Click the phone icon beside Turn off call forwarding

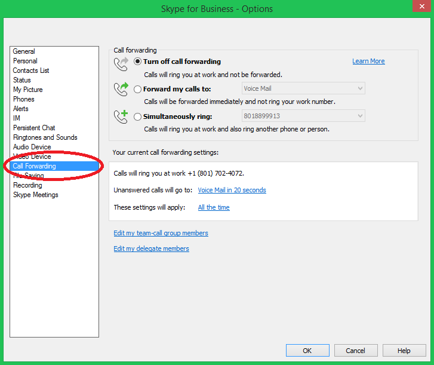click(121, 64)
